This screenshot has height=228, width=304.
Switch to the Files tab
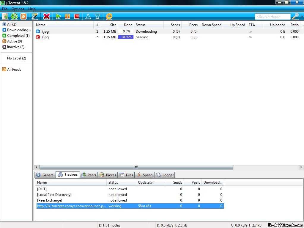[126, 175]
